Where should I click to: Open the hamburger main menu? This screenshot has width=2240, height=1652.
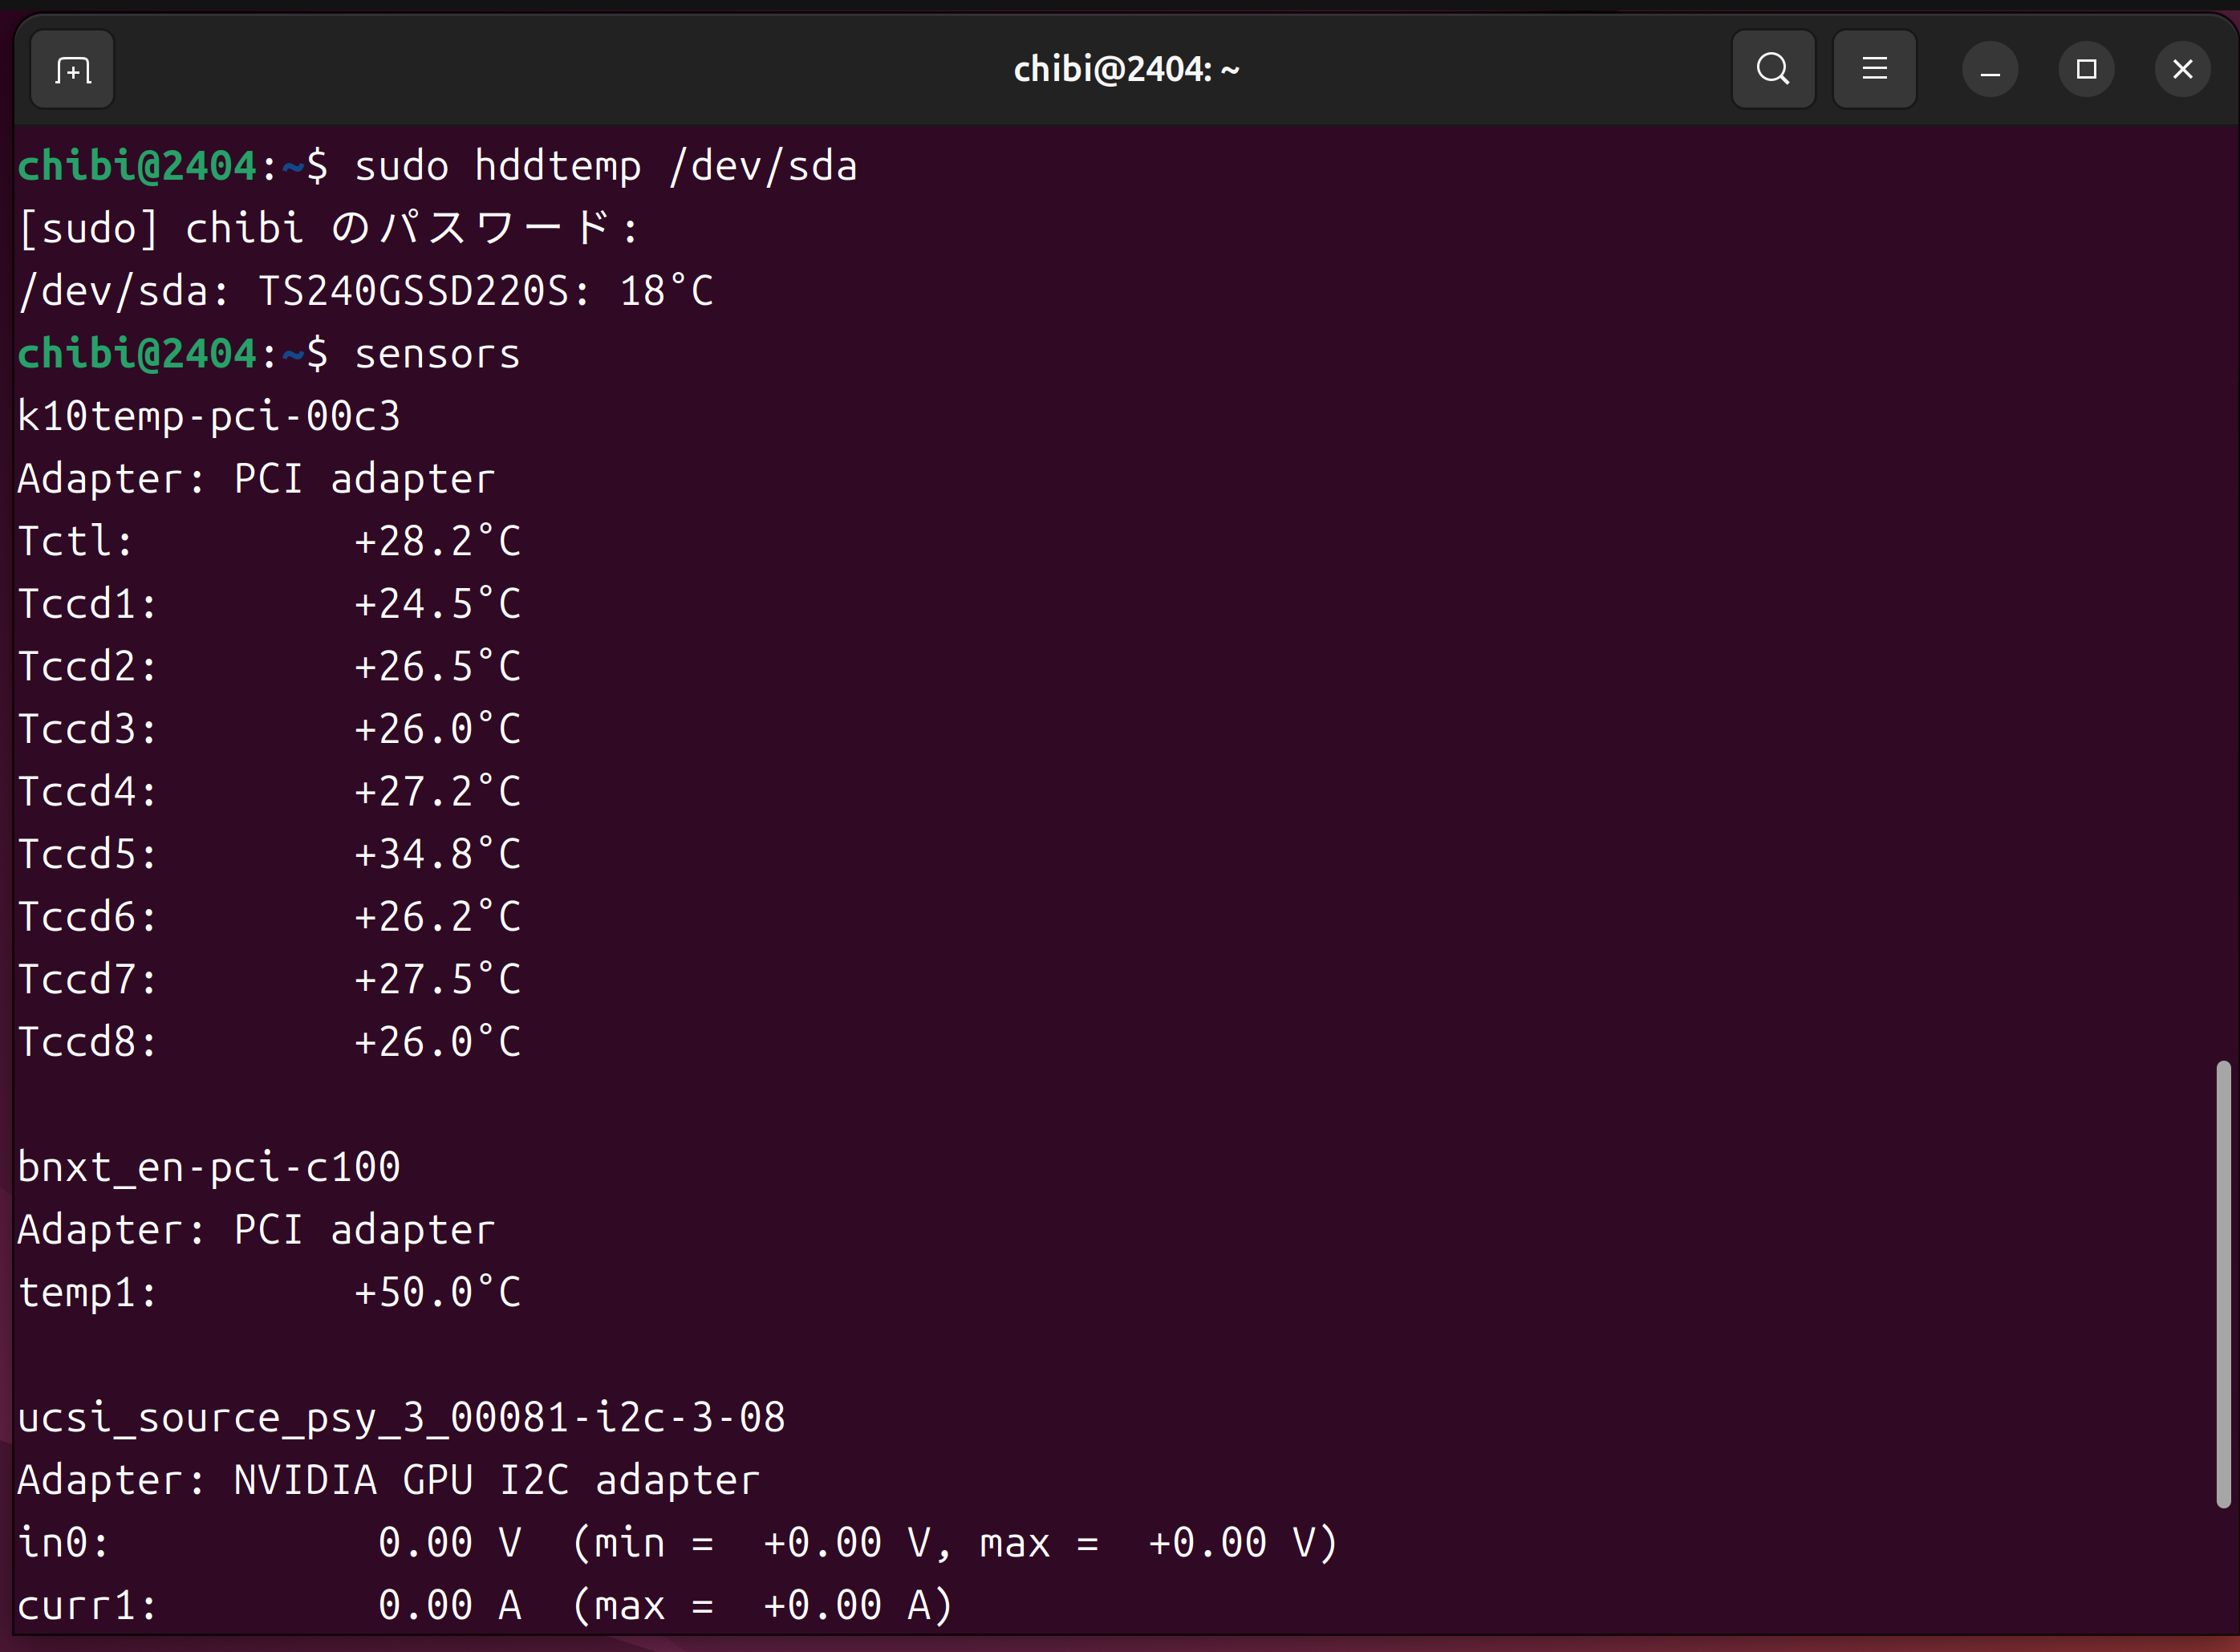pyautogui.click(x=1874, y=70)
